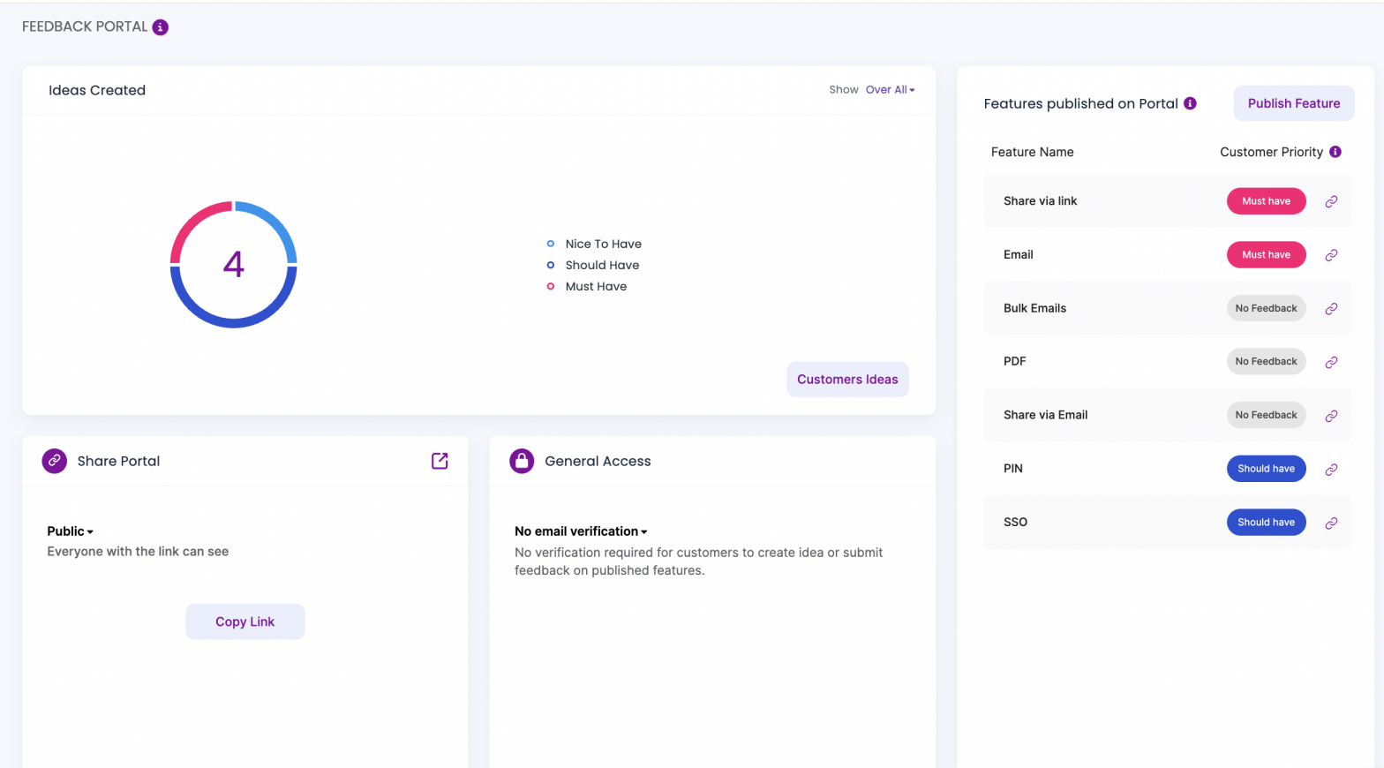The width and height of the screenshot is (1384, 768).
Task: Toggle Must Have legend marker
Action: [x=551, y=286]
